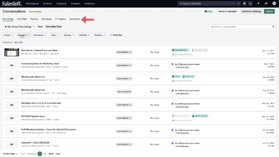Click the plus icon beside Search Salesloft
Screen dimensions: 279x157
238,3
